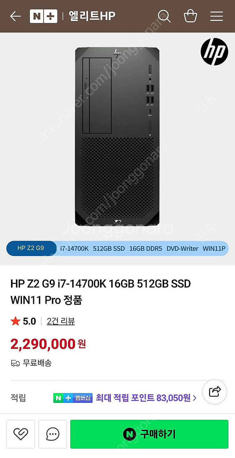This screenshot has height=458, width=235.
Task: Tap the 무료배송 delivery truck icon
Action: 15,363
